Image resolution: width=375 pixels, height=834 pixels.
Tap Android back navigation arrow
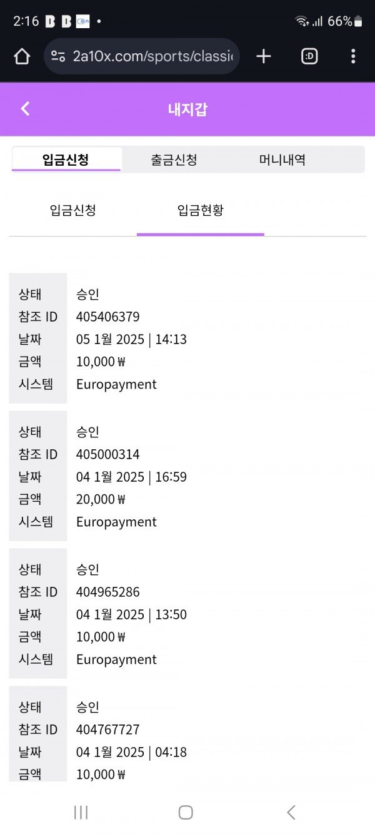point(291,812)
